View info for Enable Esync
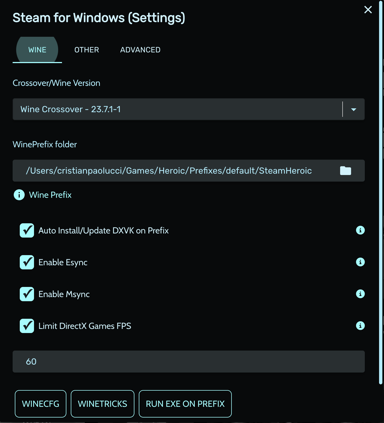This screenshot has height=423, width=384. 360,262
